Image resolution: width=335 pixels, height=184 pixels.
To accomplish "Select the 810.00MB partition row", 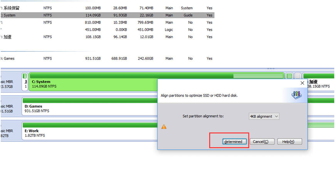I will [107, 22].
